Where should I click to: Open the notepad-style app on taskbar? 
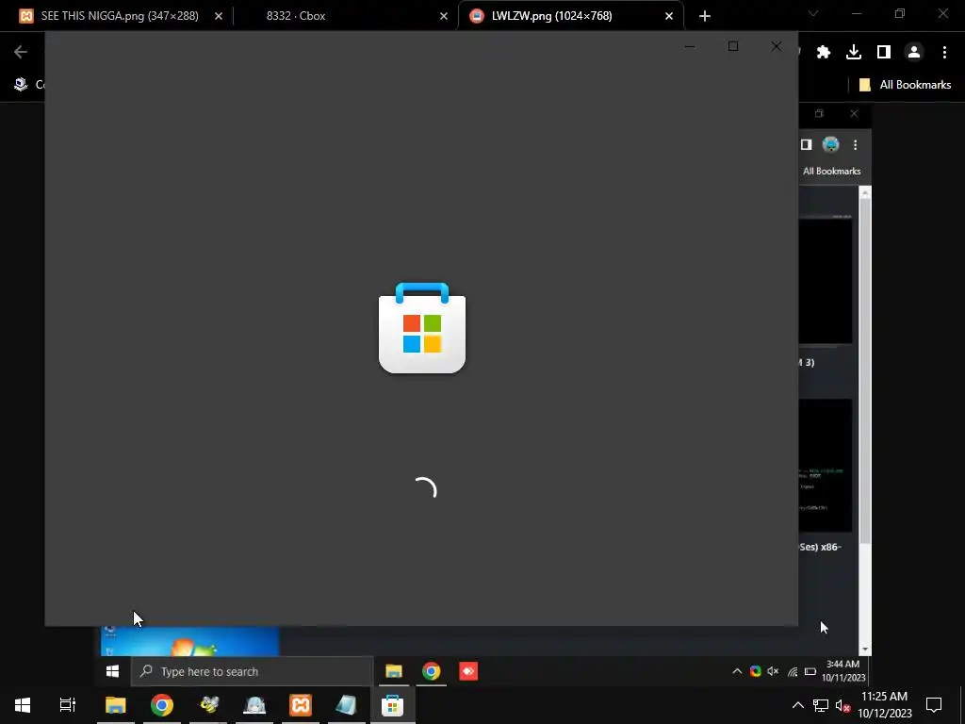point(347,705)
